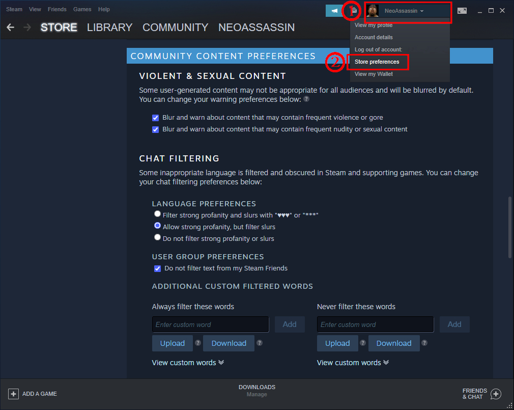Open the View menu

(35, 9)
